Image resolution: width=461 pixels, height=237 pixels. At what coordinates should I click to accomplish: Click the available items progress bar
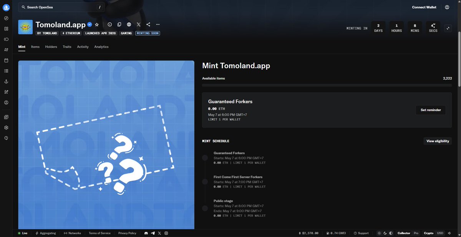pos(327,85)
